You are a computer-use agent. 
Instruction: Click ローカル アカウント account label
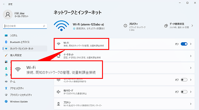[x=21, y=16]
